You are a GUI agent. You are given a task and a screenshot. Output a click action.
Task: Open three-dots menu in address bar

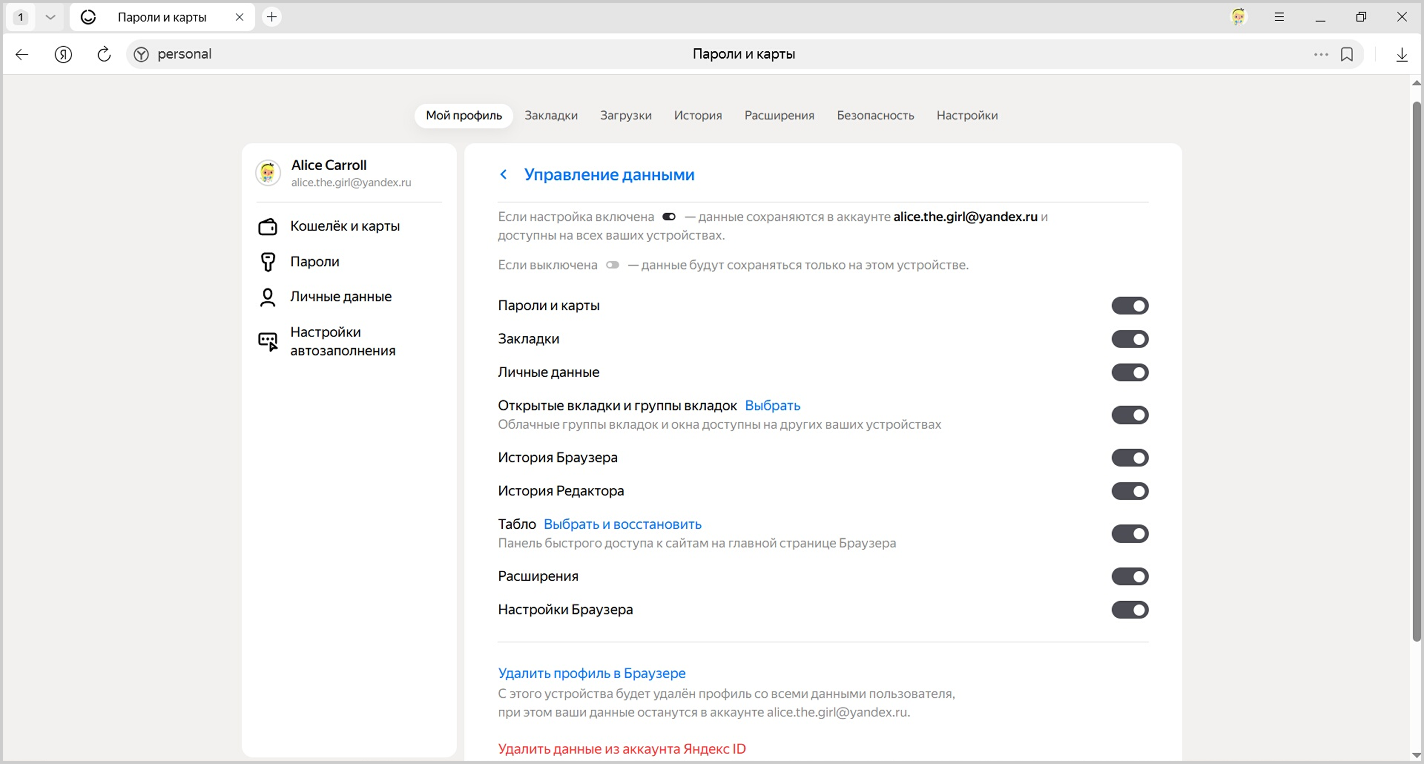[1321, 54]
